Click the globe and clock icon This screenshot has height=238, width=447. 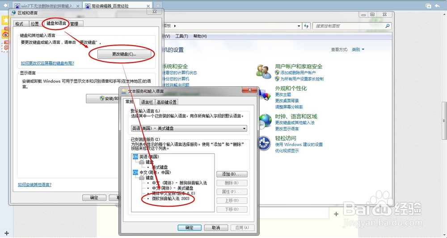click(266, 121)
